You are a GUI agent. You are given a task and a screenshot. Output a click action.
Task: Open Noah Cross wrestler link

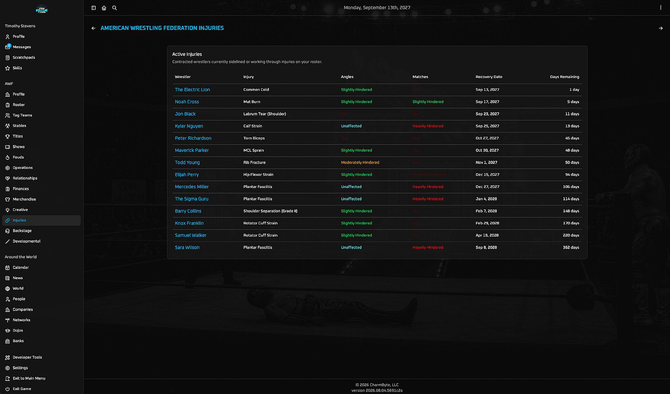187,102
